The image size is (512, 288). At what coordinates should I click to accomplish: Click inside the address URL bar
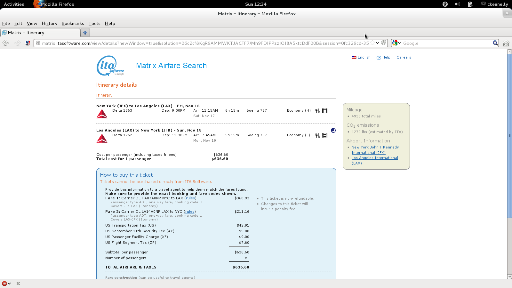pos(205,43)
